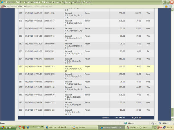Image resolution: width=174 pixels, height=130 pixels.
Task: Click the taskbar clock 11:28
Action: (x=169, y=127)
